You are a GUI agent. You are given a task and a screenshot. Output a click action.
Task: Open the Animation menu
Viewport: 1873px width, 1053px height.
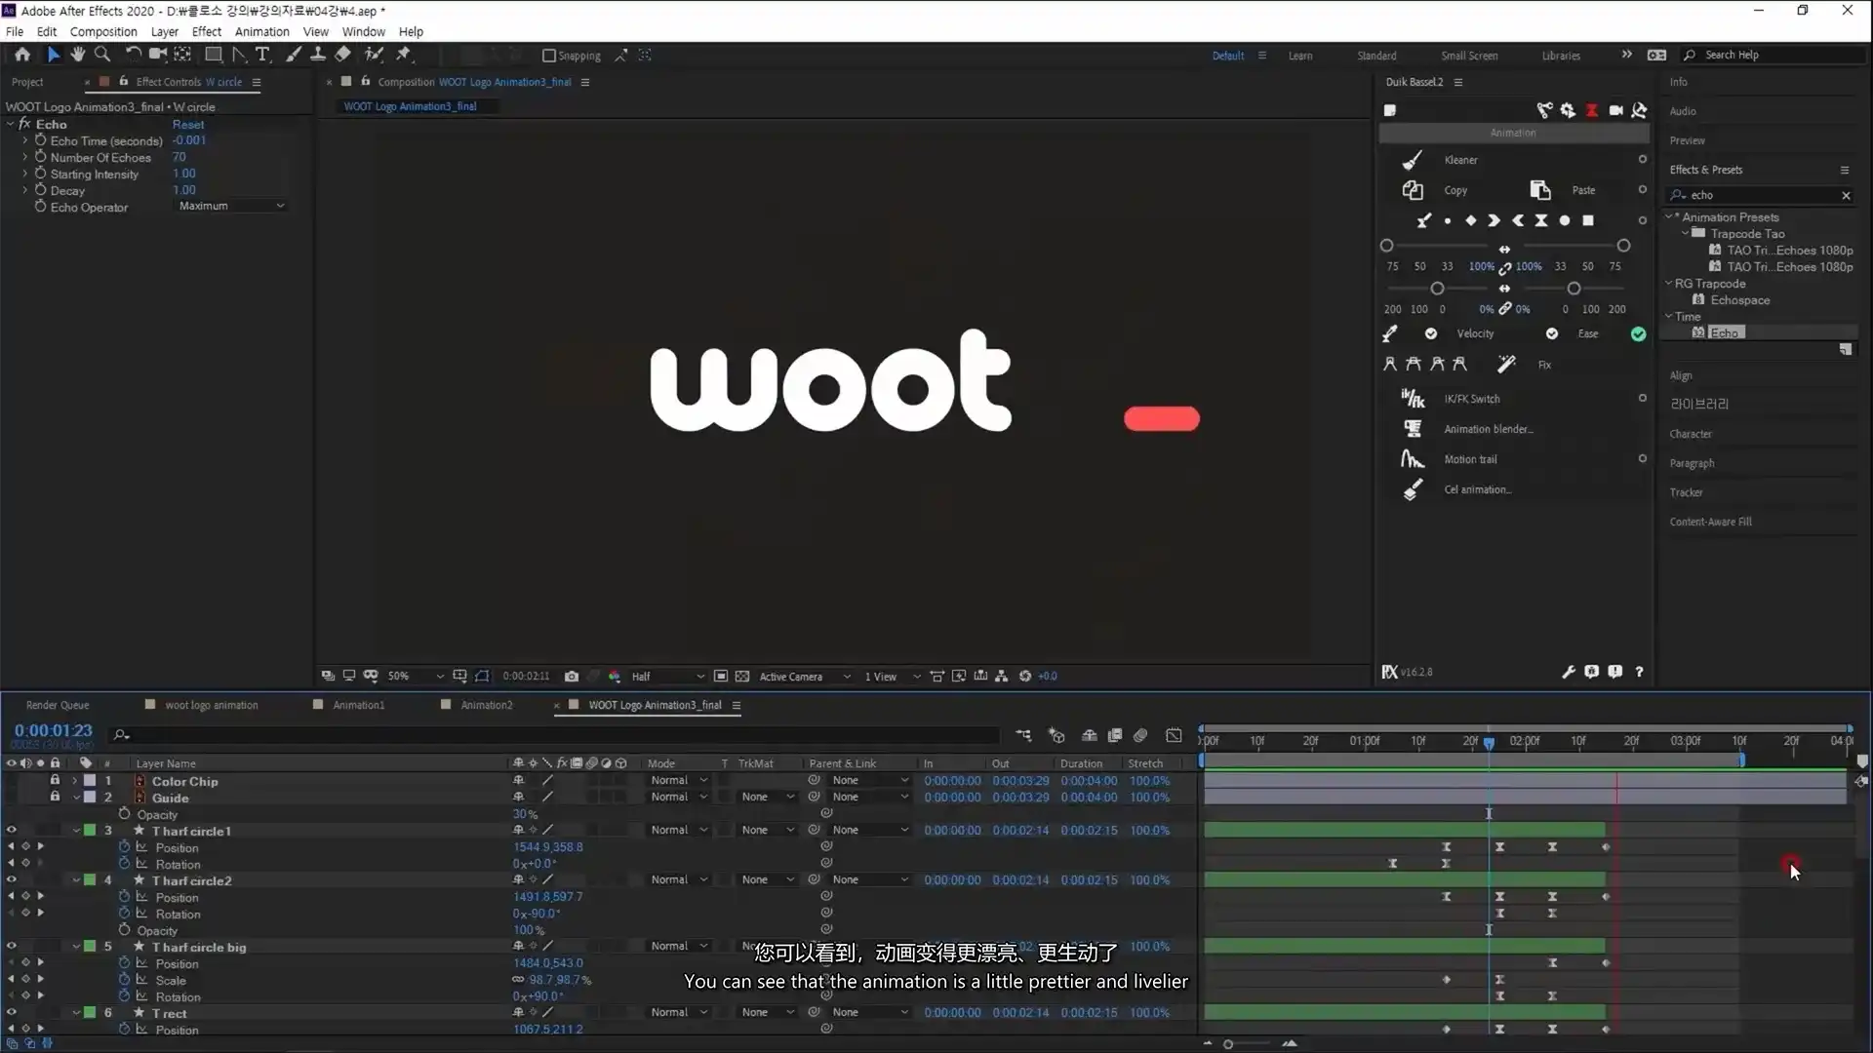(x=261, y=31)
